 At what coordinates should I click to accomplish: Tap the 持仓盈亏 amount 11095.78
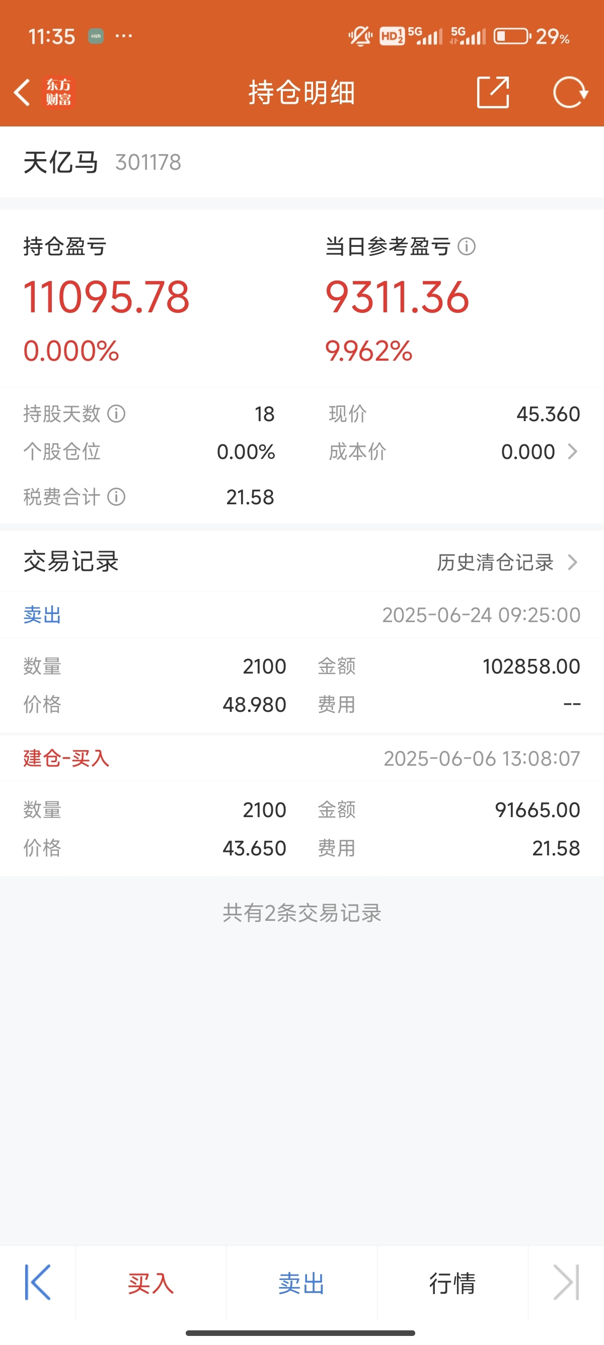pyautogui.click(x=106, y=297)
